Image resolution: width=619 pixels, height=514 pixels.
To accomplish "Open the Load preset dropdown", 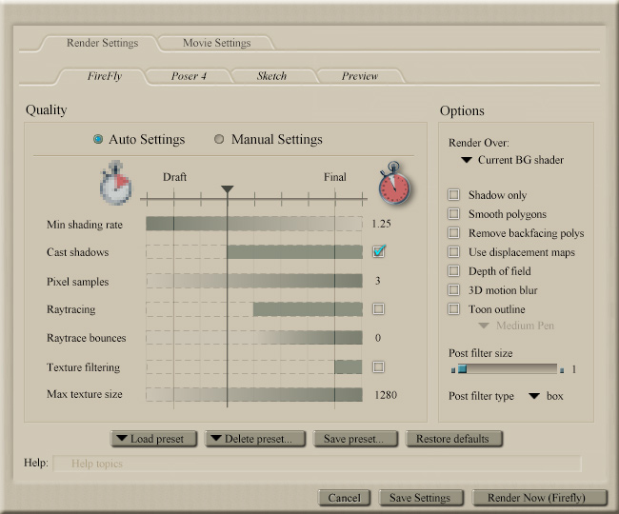I will coord(153,439).
